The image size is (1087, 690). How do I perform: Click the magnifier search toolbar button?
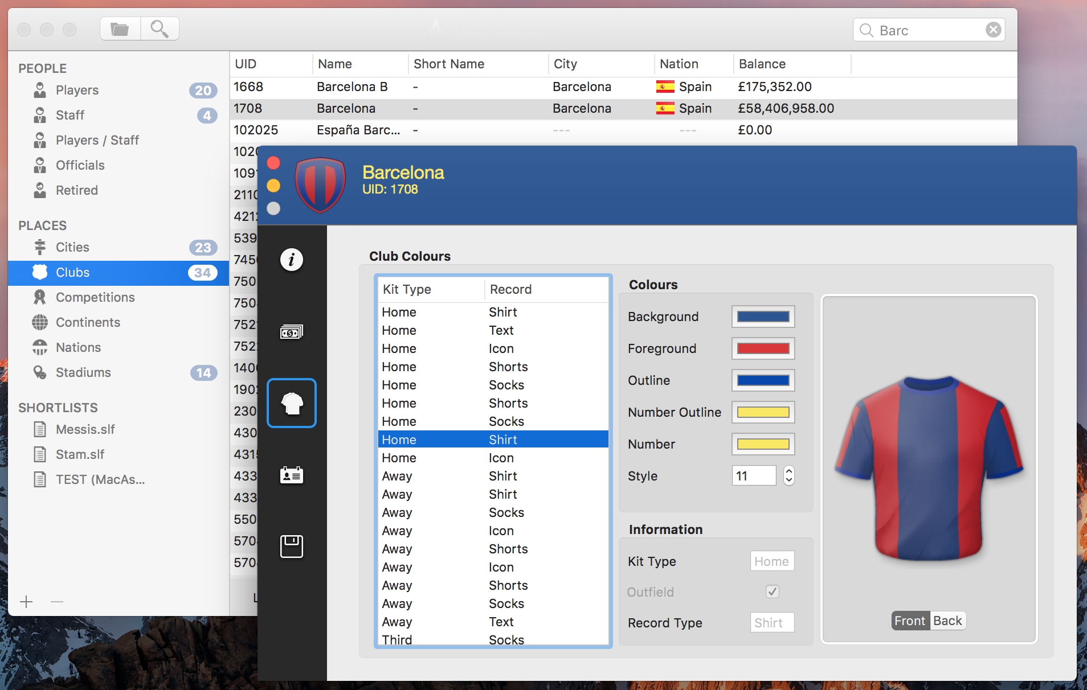pyautogui.click(x=160, y=28)
